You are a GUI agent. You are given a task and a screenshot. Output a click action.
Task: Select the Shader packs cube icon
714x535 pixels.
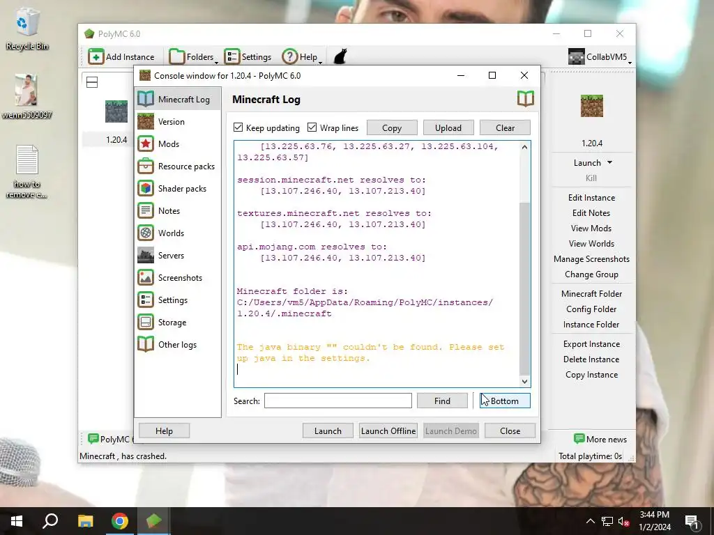tap(146, 188)
